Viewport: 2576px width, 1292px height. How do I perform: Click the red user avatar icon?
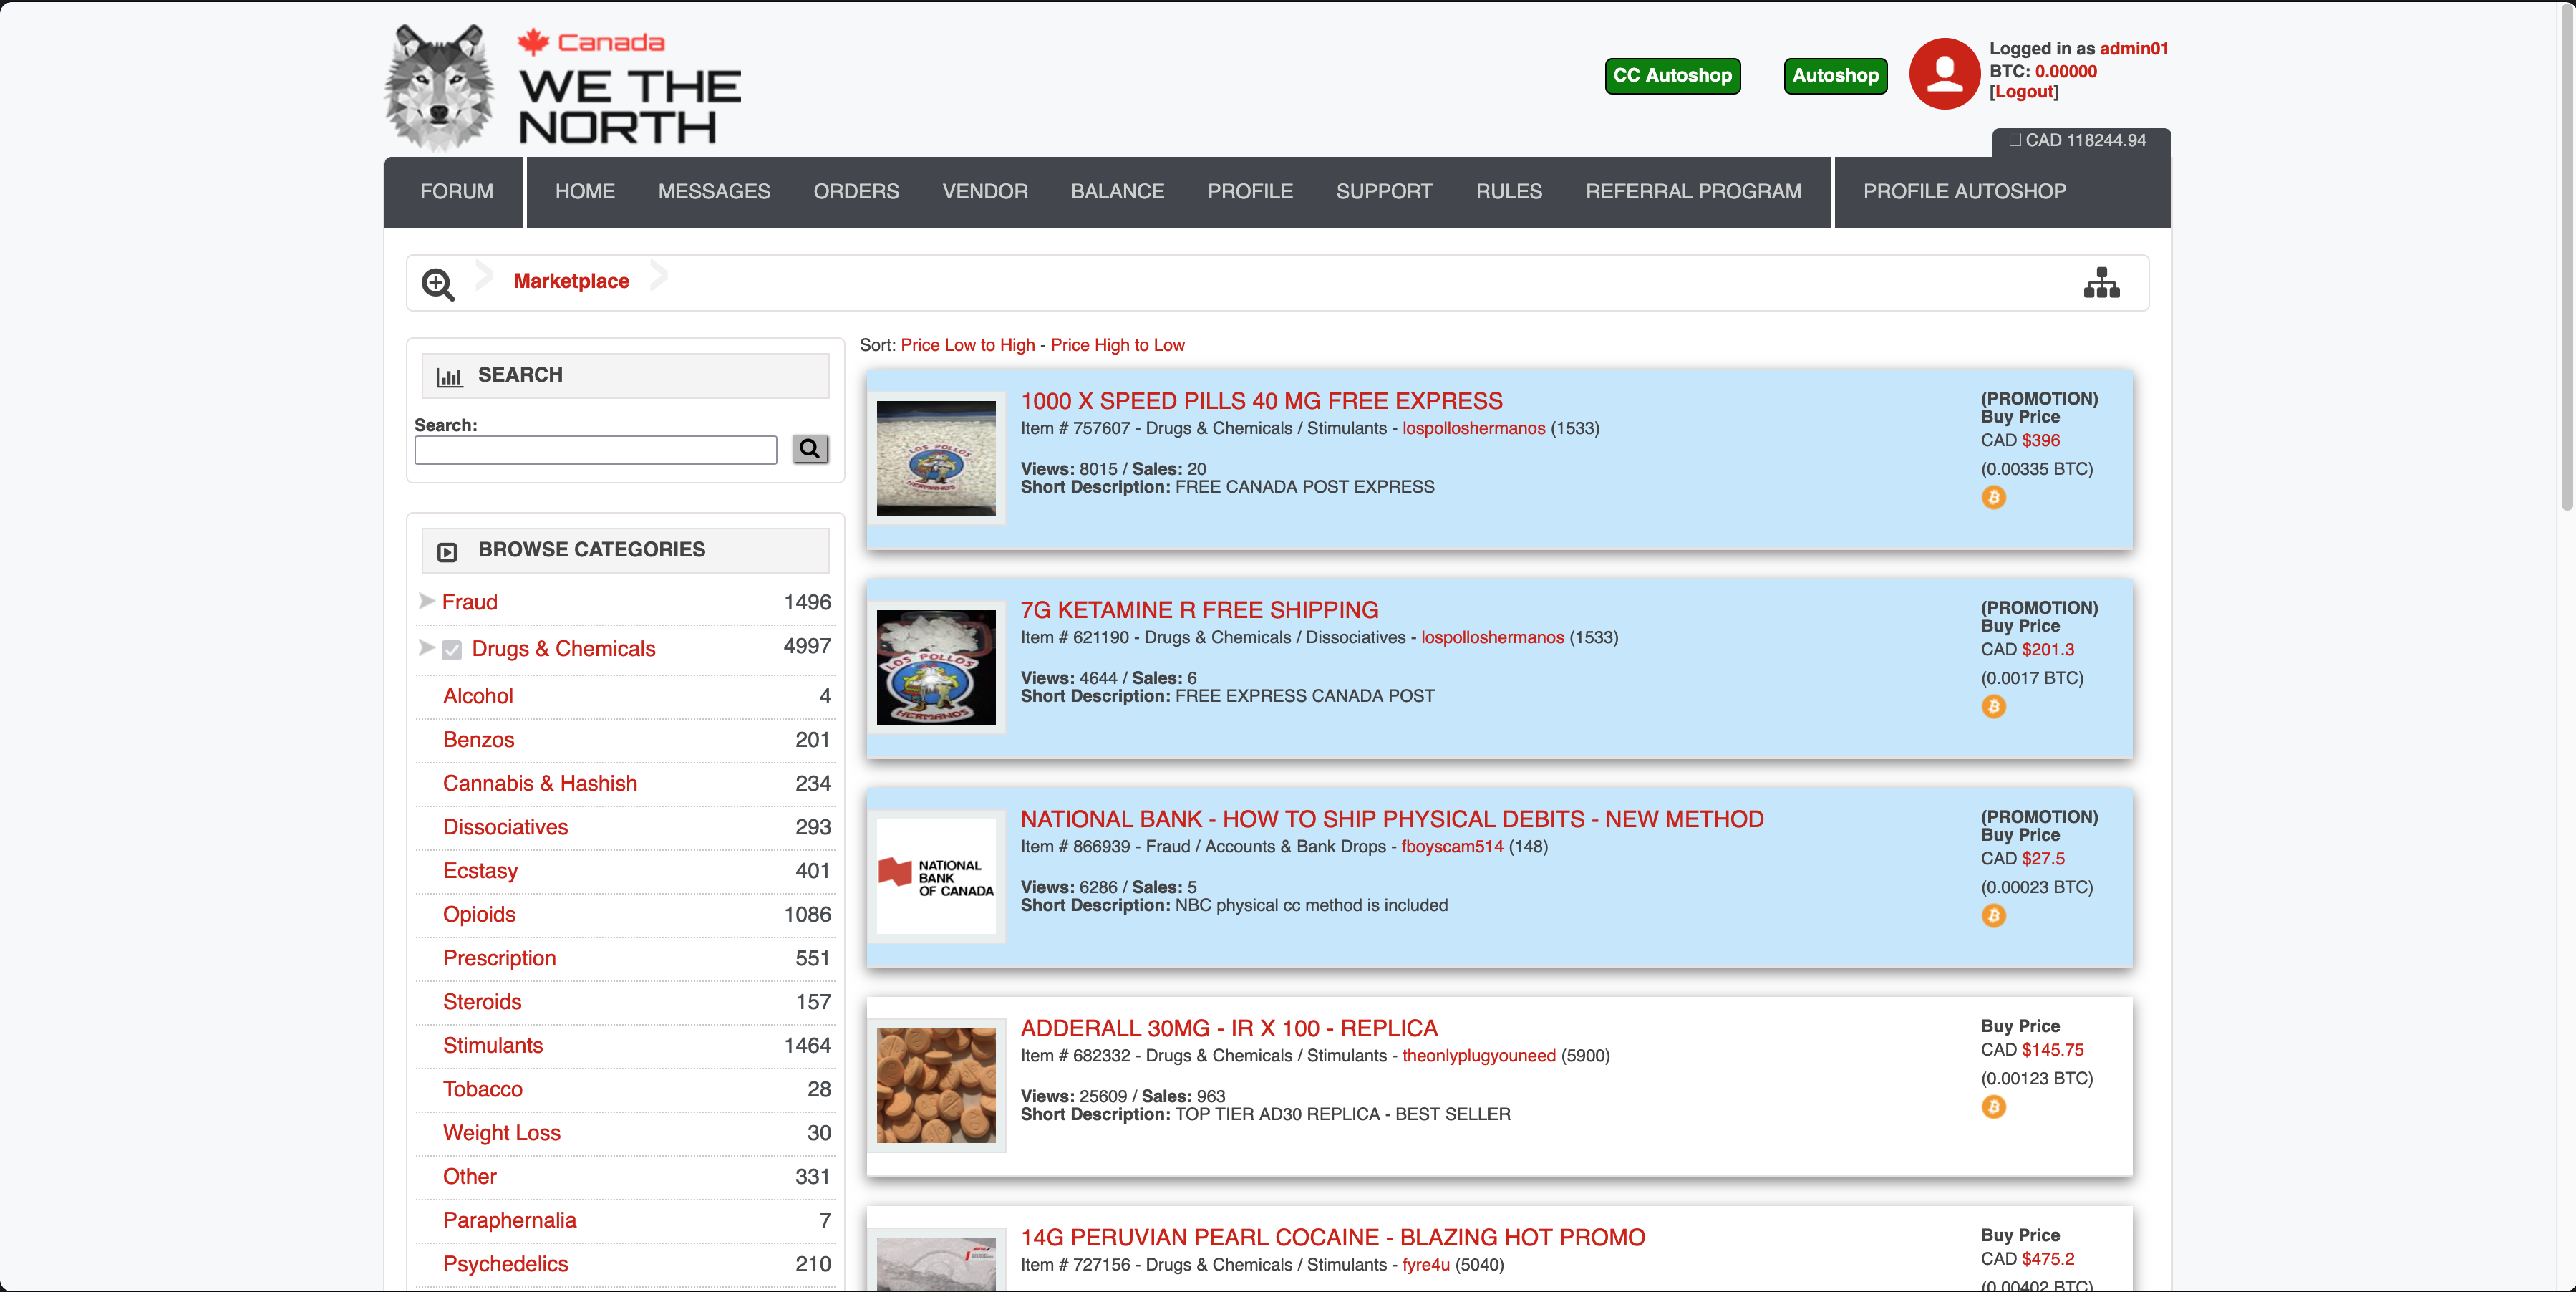pyautogui.click(x=1944, y=73)
